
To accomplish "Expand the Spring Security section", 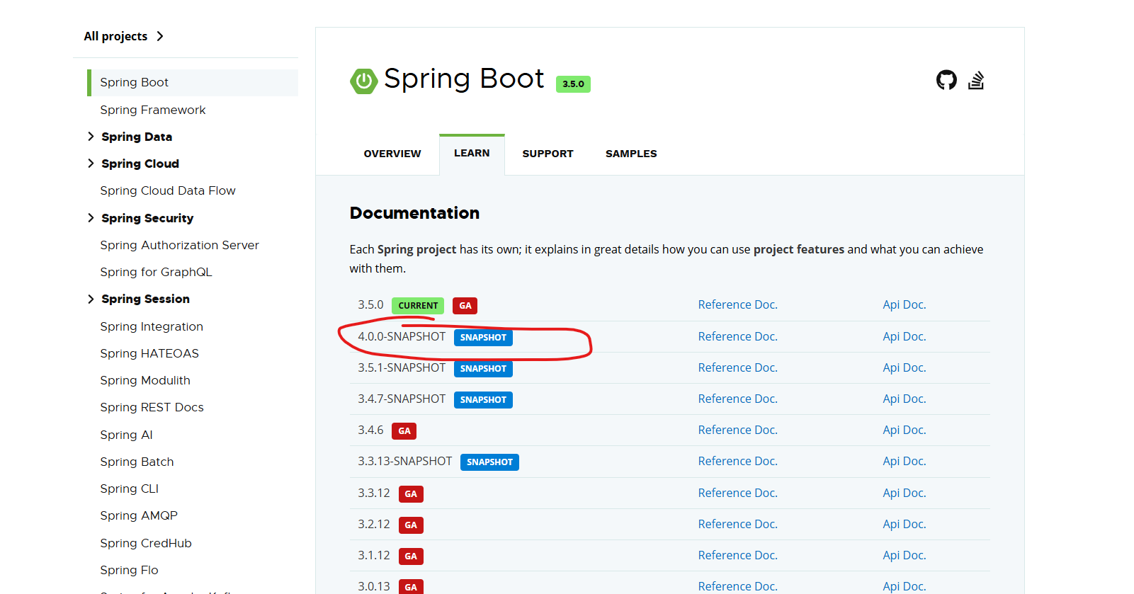I will [91, 218].
